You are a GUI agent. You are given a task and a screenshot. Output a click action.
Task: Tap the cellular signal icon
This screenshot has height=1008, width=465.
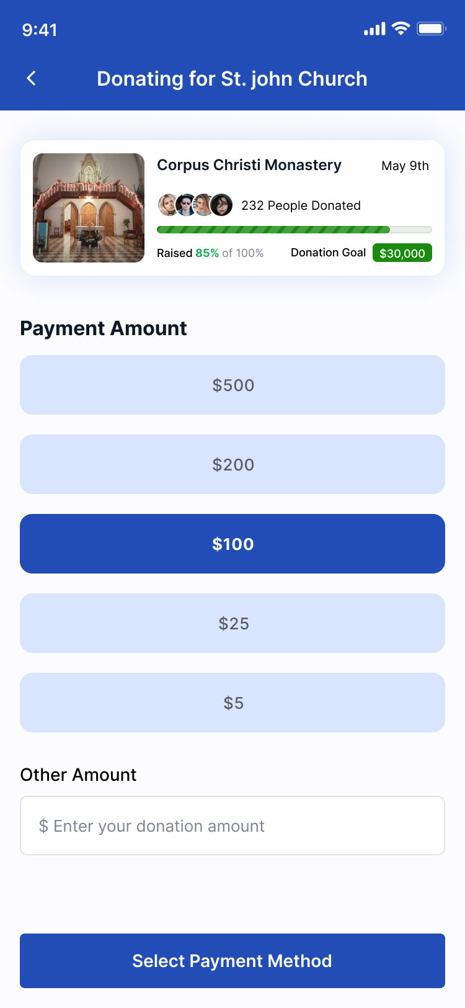pos(374,29)
